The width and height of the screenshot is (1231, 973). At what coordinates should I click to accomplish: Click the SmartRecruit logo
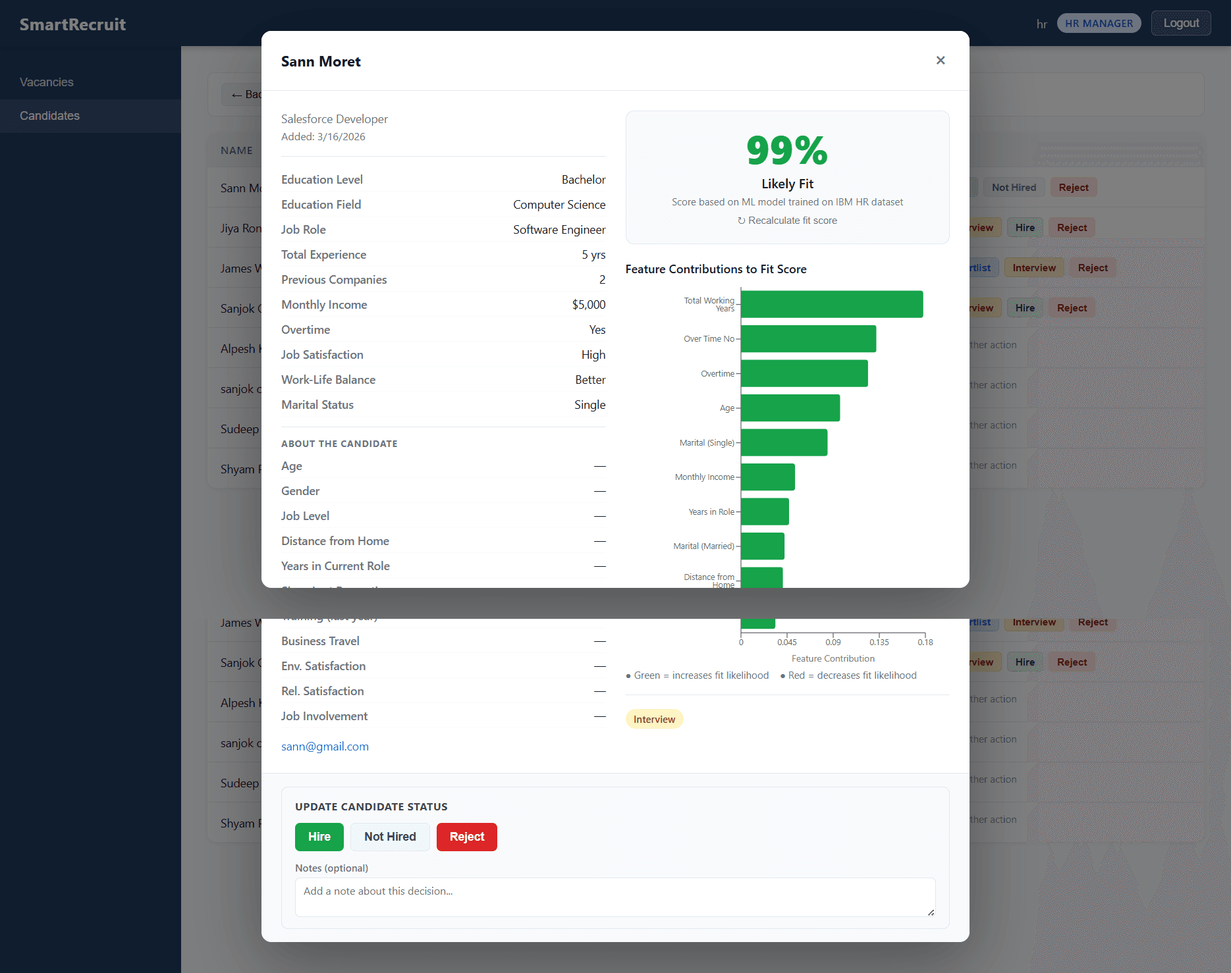72,24
